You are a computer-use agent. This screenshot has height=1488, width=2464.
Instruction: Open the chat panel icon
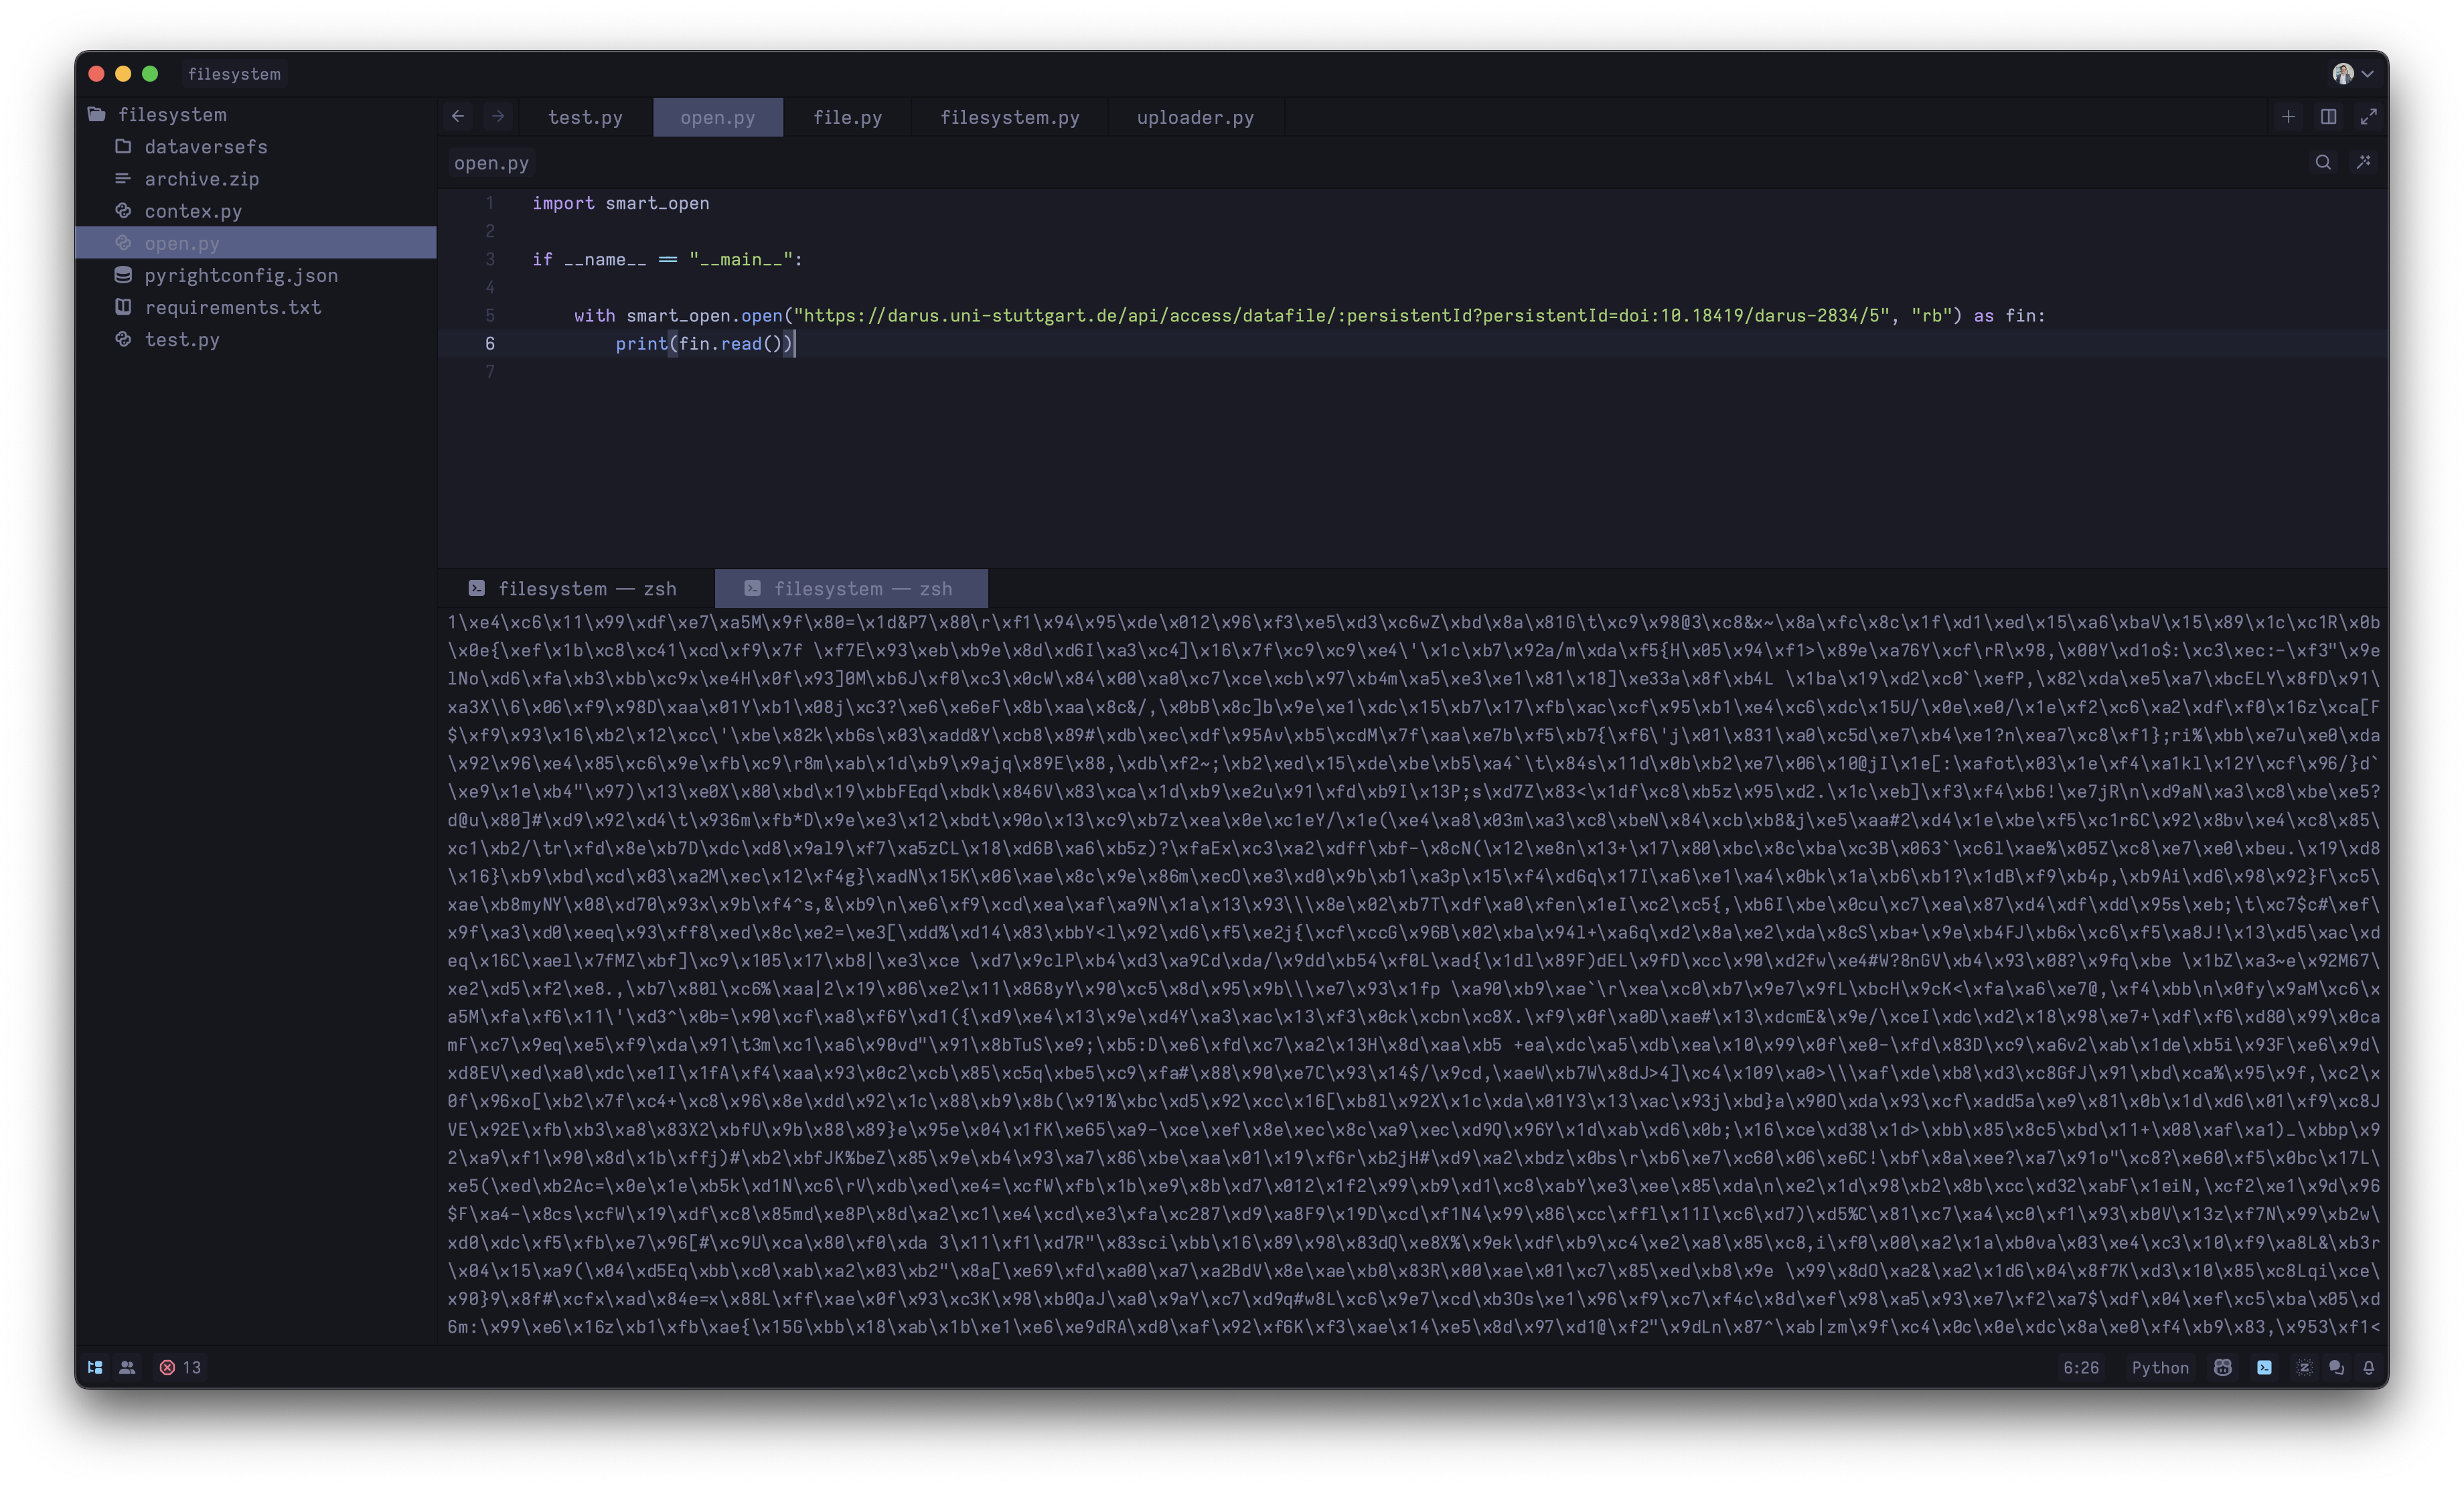tap(2336, 1367)
